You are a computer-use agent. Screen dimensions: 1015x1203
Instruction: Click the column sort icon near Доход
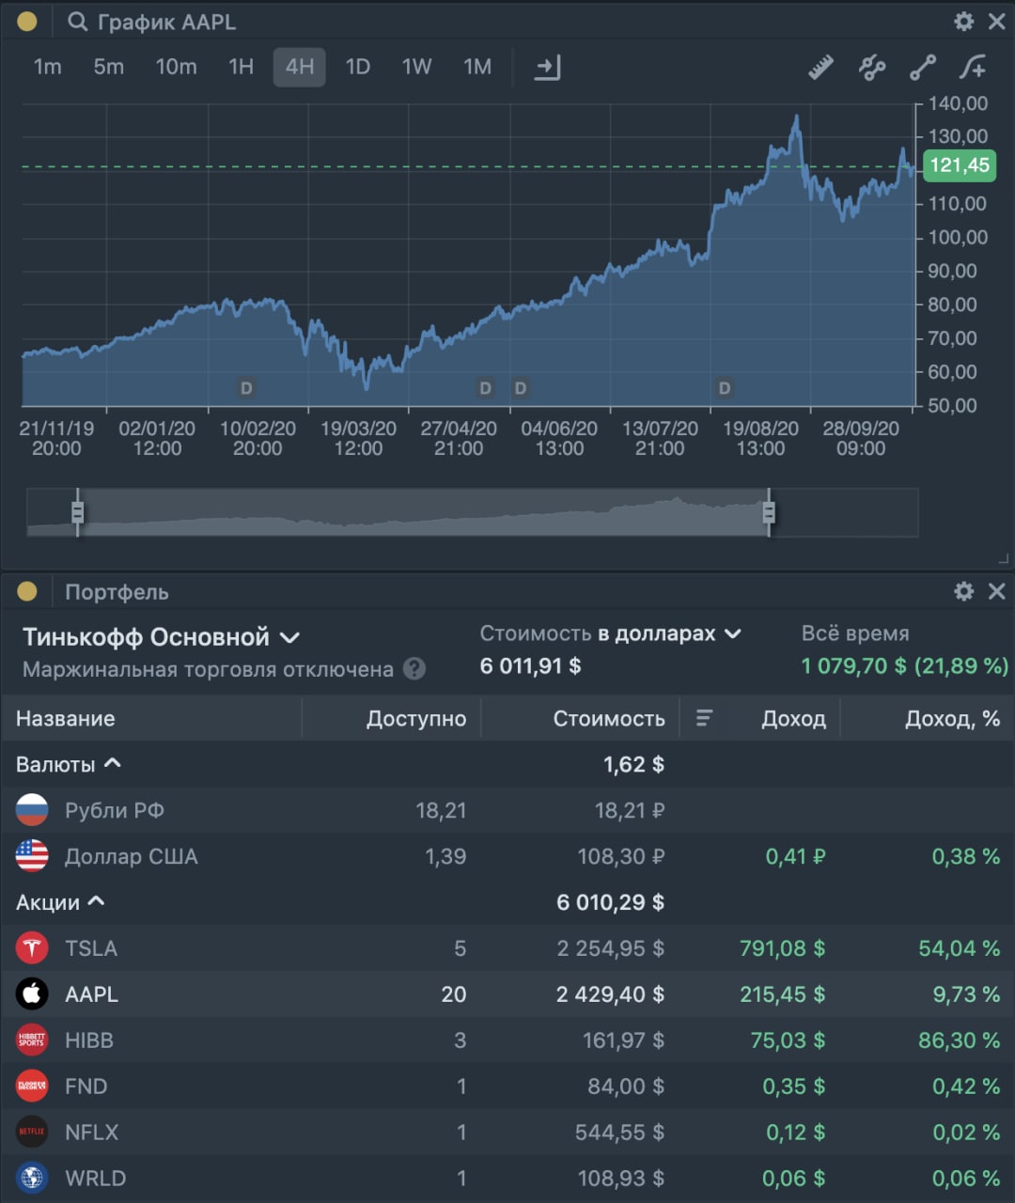[x=704, y=719]
